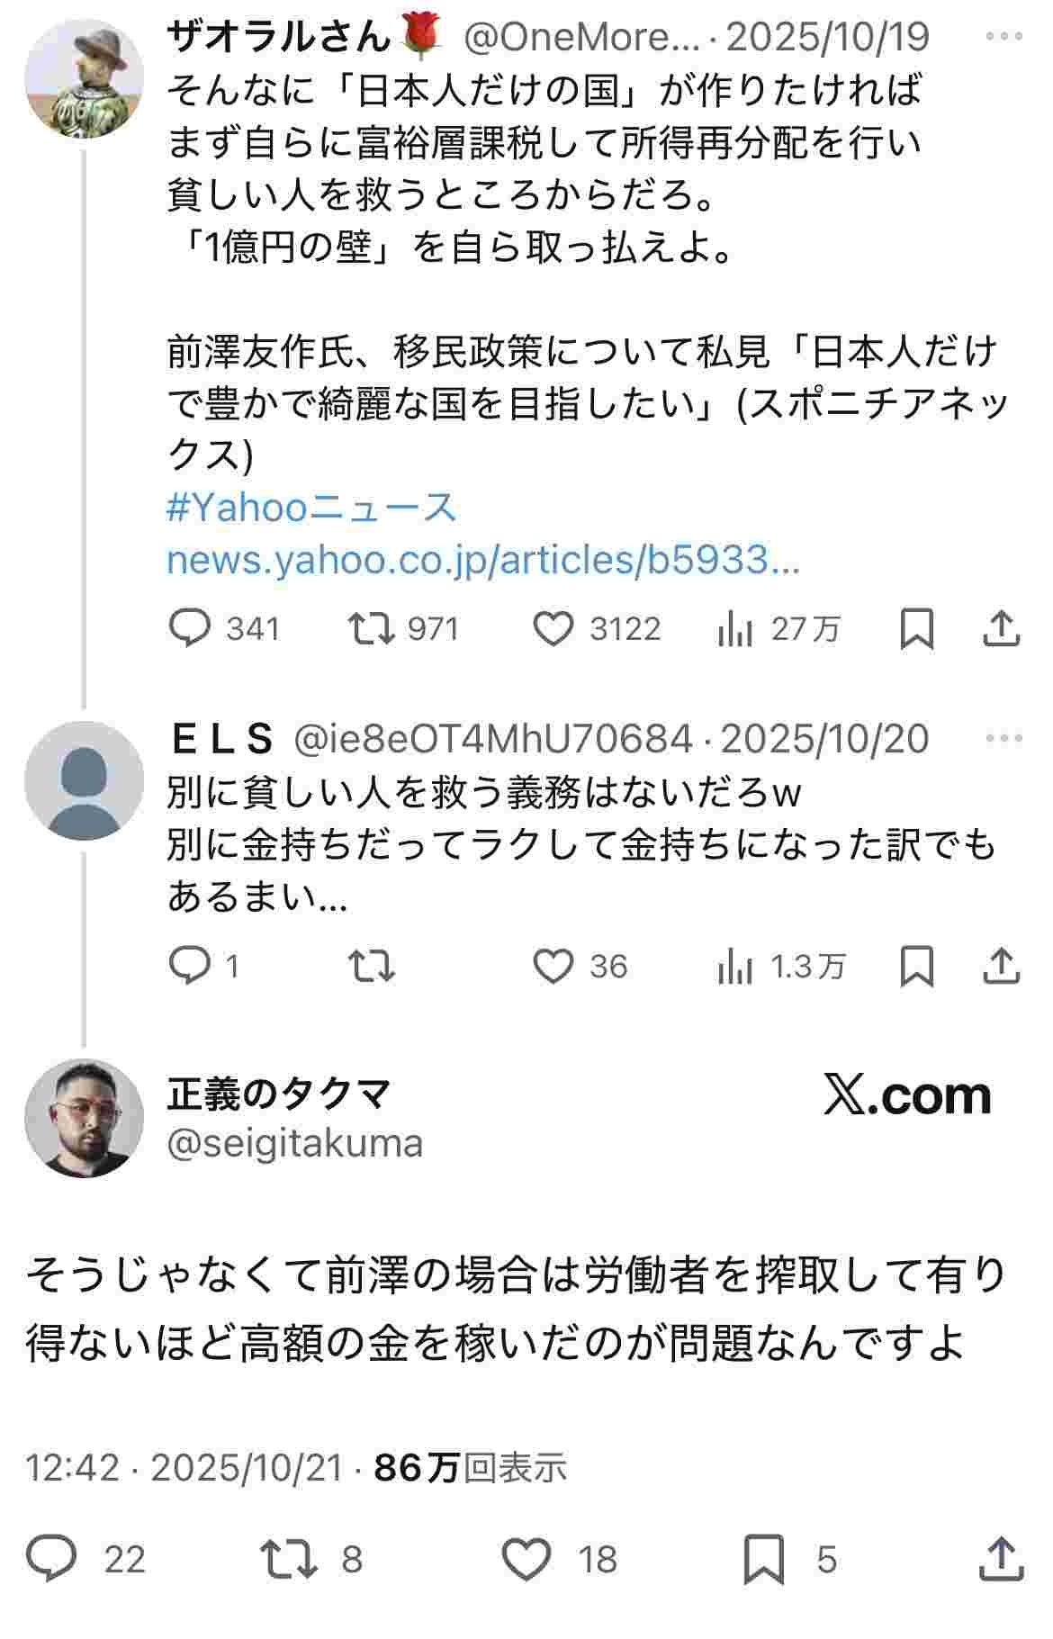Open the #Yahooニュース hashtag
This screenshot has height=1639, width=1053.
click(x=311, y=508)
